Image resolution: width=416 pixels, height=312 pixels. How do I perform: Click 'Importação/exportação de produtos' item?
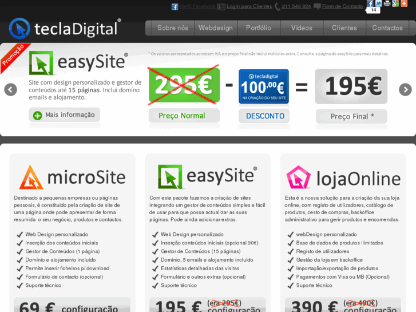click(x=337, y=268)
